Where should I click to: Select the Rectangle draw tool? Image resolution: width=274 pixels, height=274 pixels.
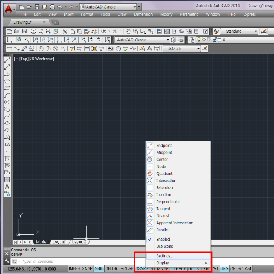[7, 88]
